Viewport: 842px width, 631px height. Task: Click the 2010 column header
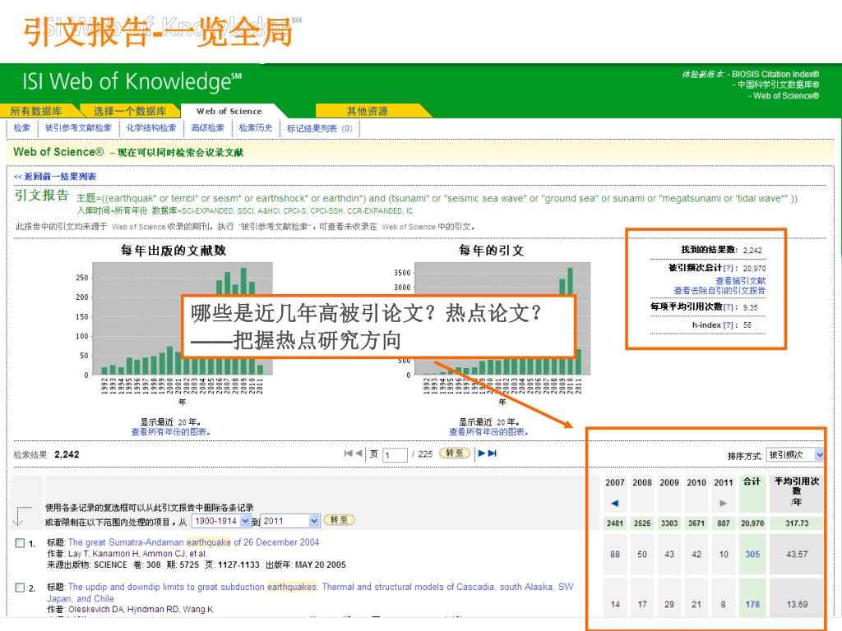pos(696,482)
